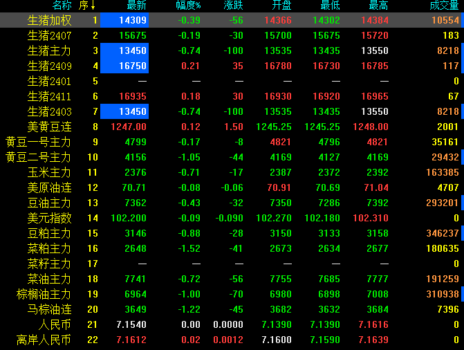Select the 菜粕主力 row name
This screenshot has height=350, width=464.
49,249
